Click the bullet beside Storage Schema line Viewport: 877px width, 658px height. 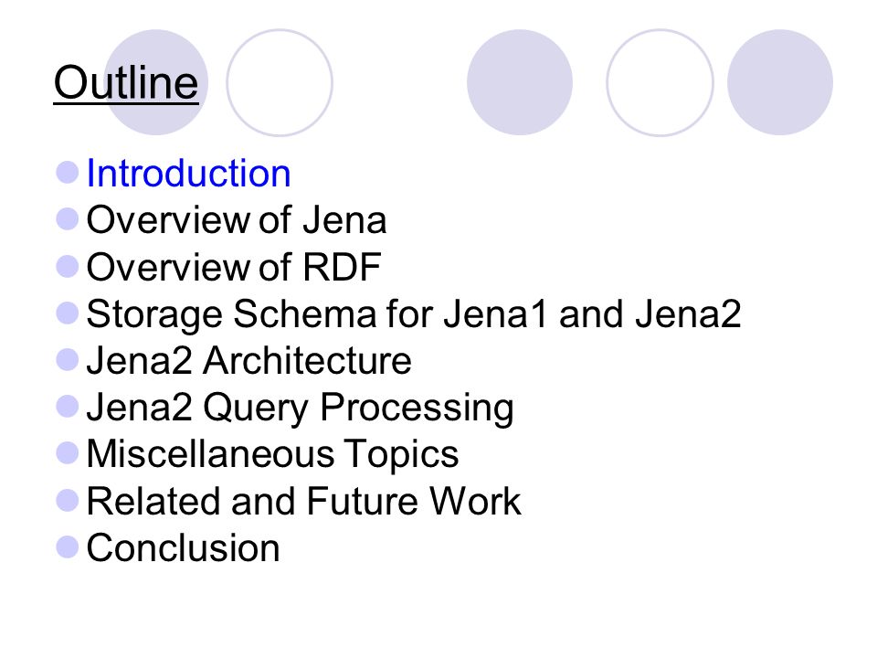[x=67, y=313]
